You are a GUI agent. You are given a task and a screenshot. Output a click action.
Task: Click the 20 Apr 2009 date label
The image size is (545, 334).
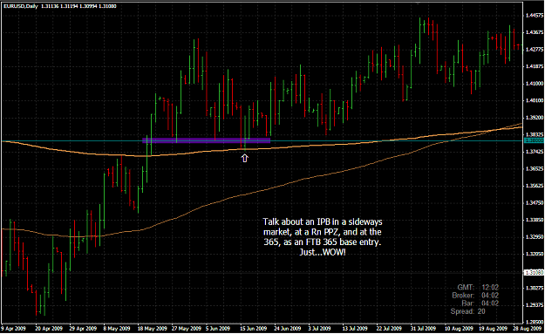tap(49, 329)
